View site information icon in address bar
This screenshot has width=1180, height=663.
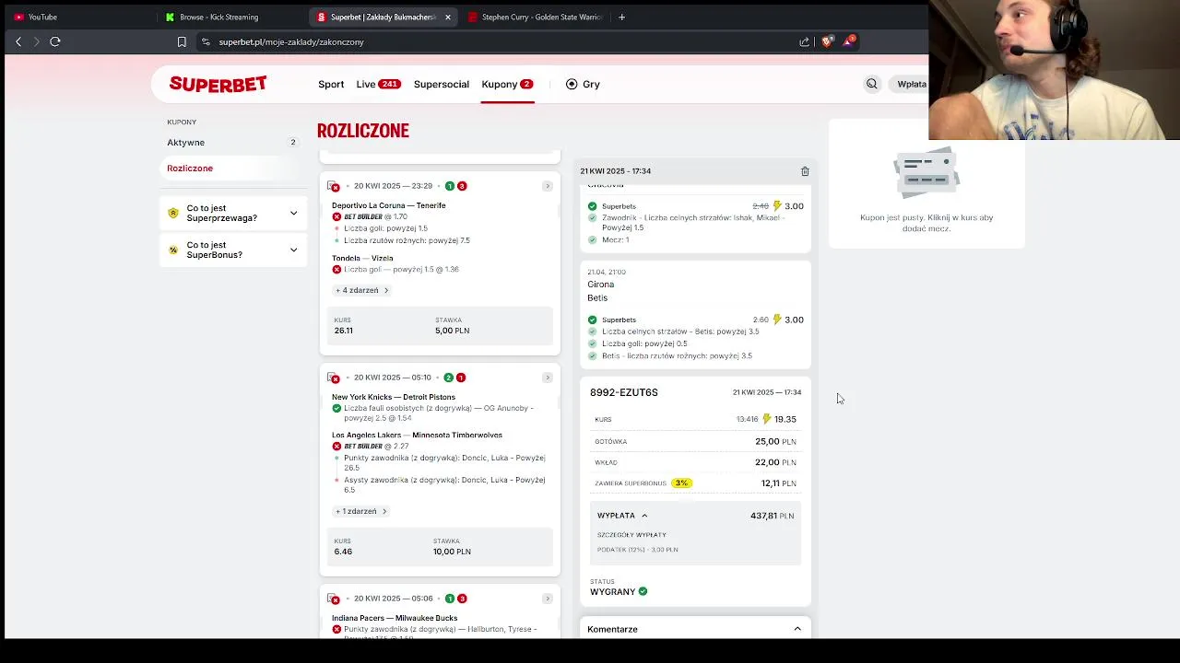coord(205,41)
